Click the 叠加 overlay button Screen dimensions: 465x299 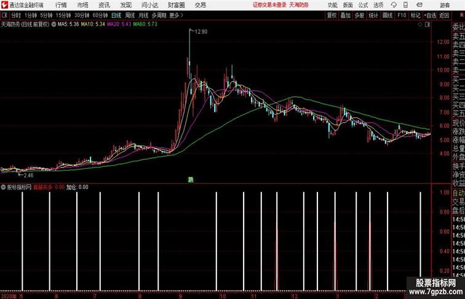(x=346, y=15)
